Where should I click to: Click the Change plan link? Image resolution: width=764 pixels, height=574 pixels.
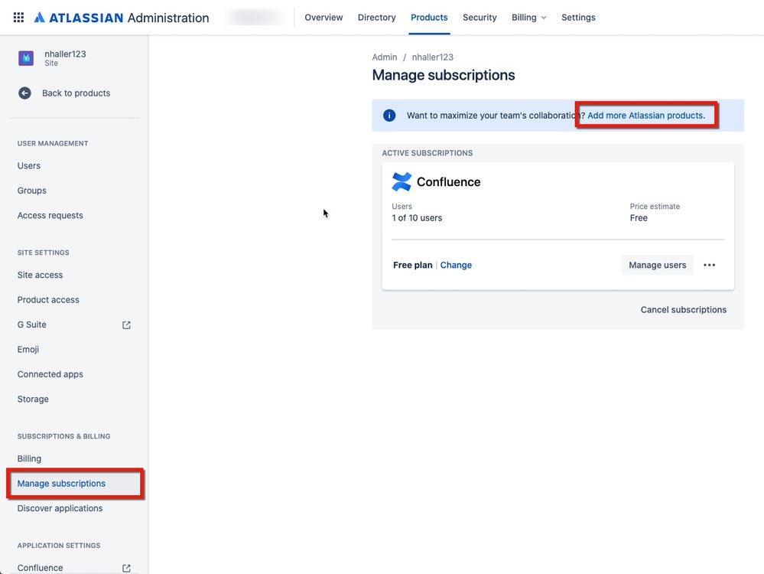456,266
